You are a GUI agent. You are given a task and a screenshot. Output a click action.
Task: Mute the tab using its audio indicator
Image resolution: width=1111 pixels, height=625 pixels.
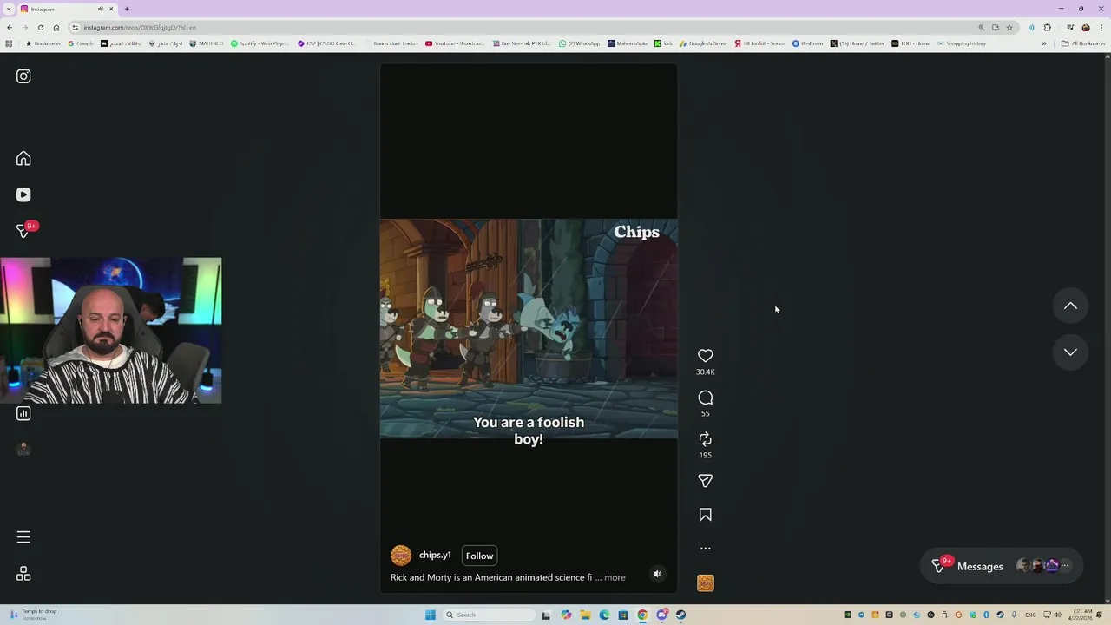pyautogui.click(x=101, y=9)
